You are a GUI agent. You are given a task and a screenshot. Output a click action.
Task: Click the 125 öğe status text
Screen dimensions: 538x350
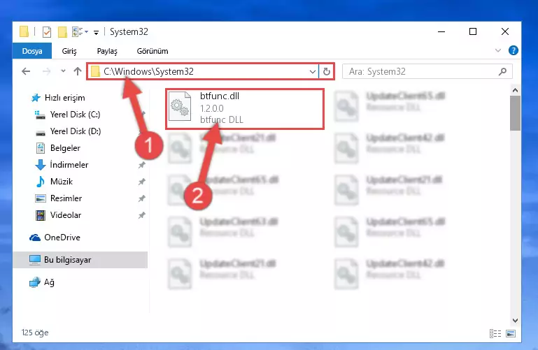pyautogui.click(x=35, y=333)
